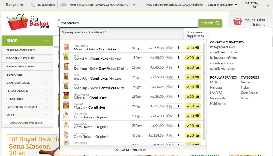Click BB Royal Raw Rice Sona Masoori banner
Viewport: 273px width, 156px height.
point(33,145)
